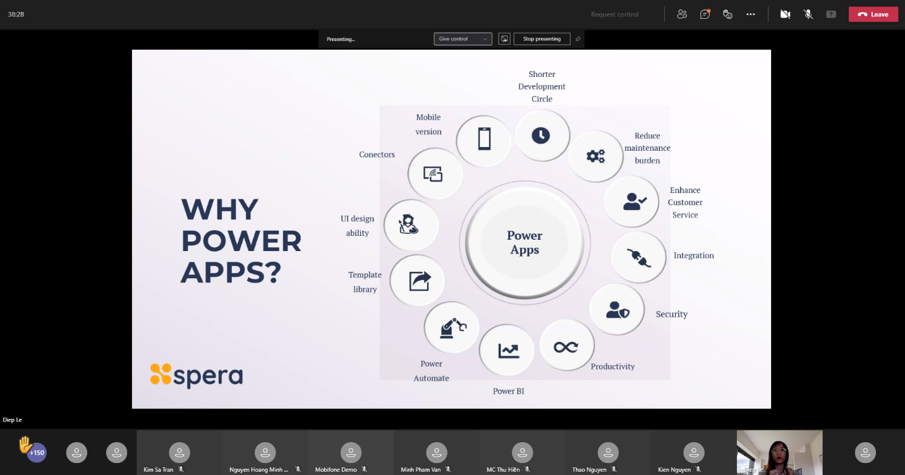Click the Power Automate robot arm icon

click(452, 327)
